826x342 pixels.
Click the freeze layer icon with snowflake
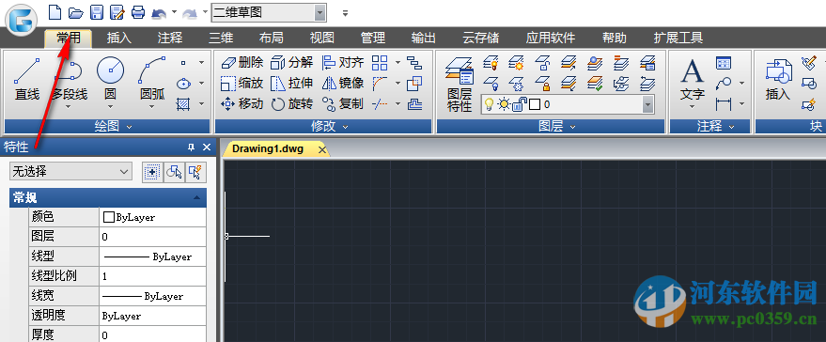(x=517, y=84)
